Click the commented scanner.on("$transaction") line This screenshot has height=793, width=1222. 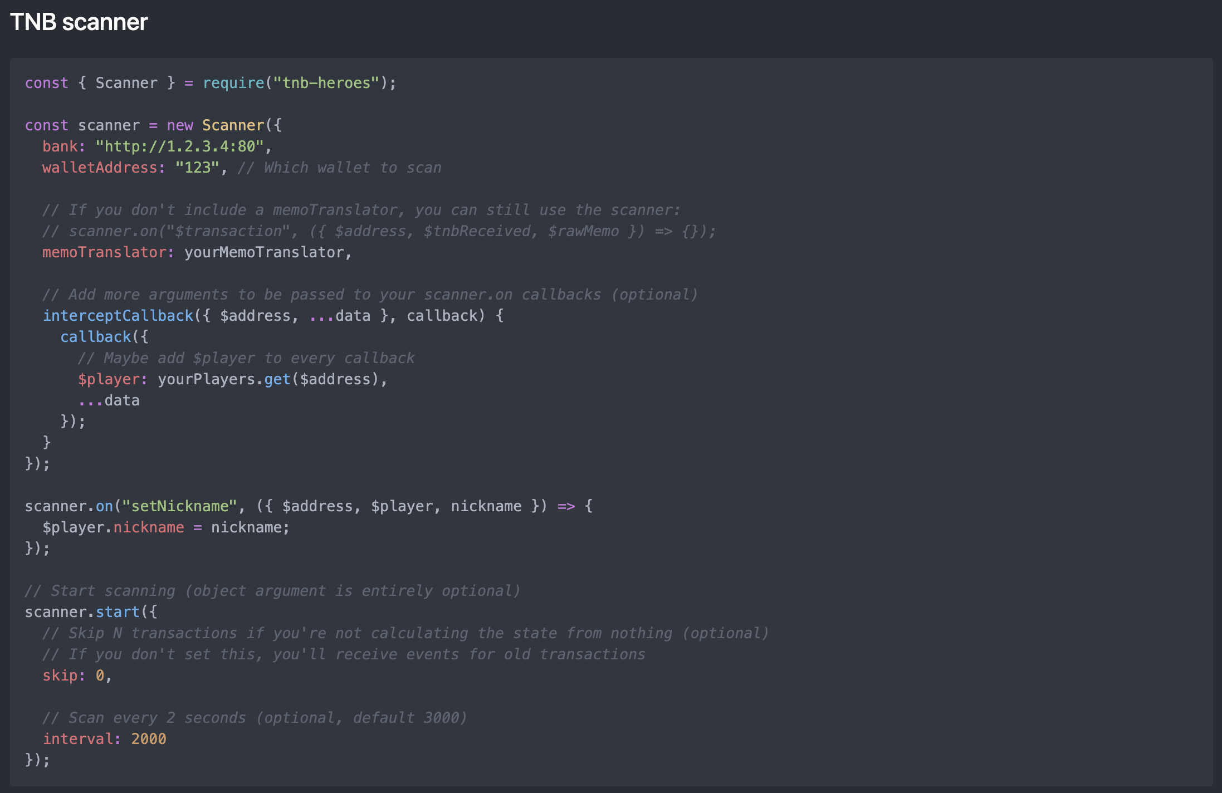click(379, 231)
